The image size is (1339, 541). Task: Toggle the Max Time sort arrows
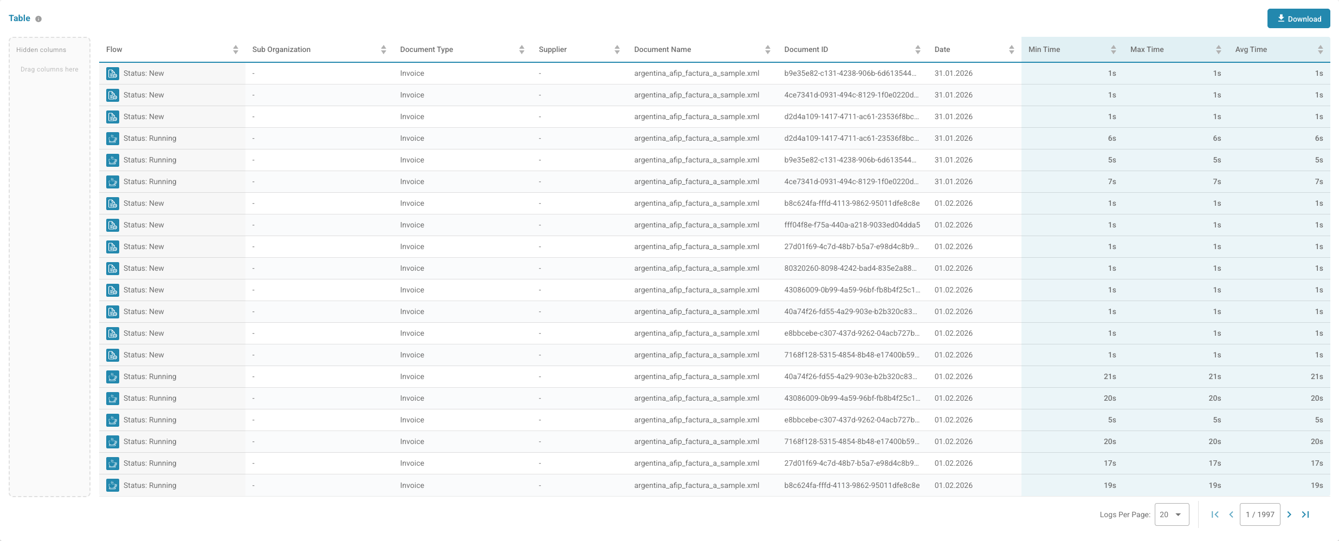[x=1219, y=50]
